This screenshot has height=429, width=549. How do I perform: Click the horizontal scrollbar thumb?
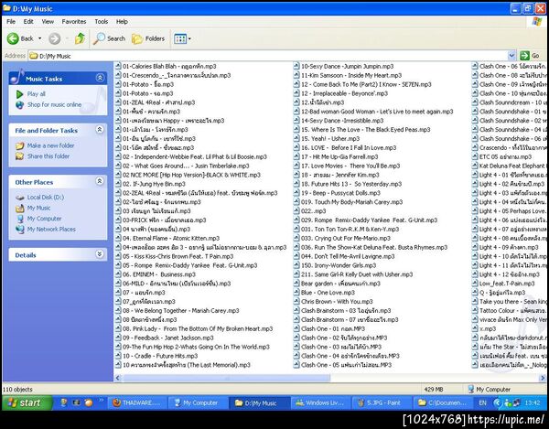pos(226,378)
